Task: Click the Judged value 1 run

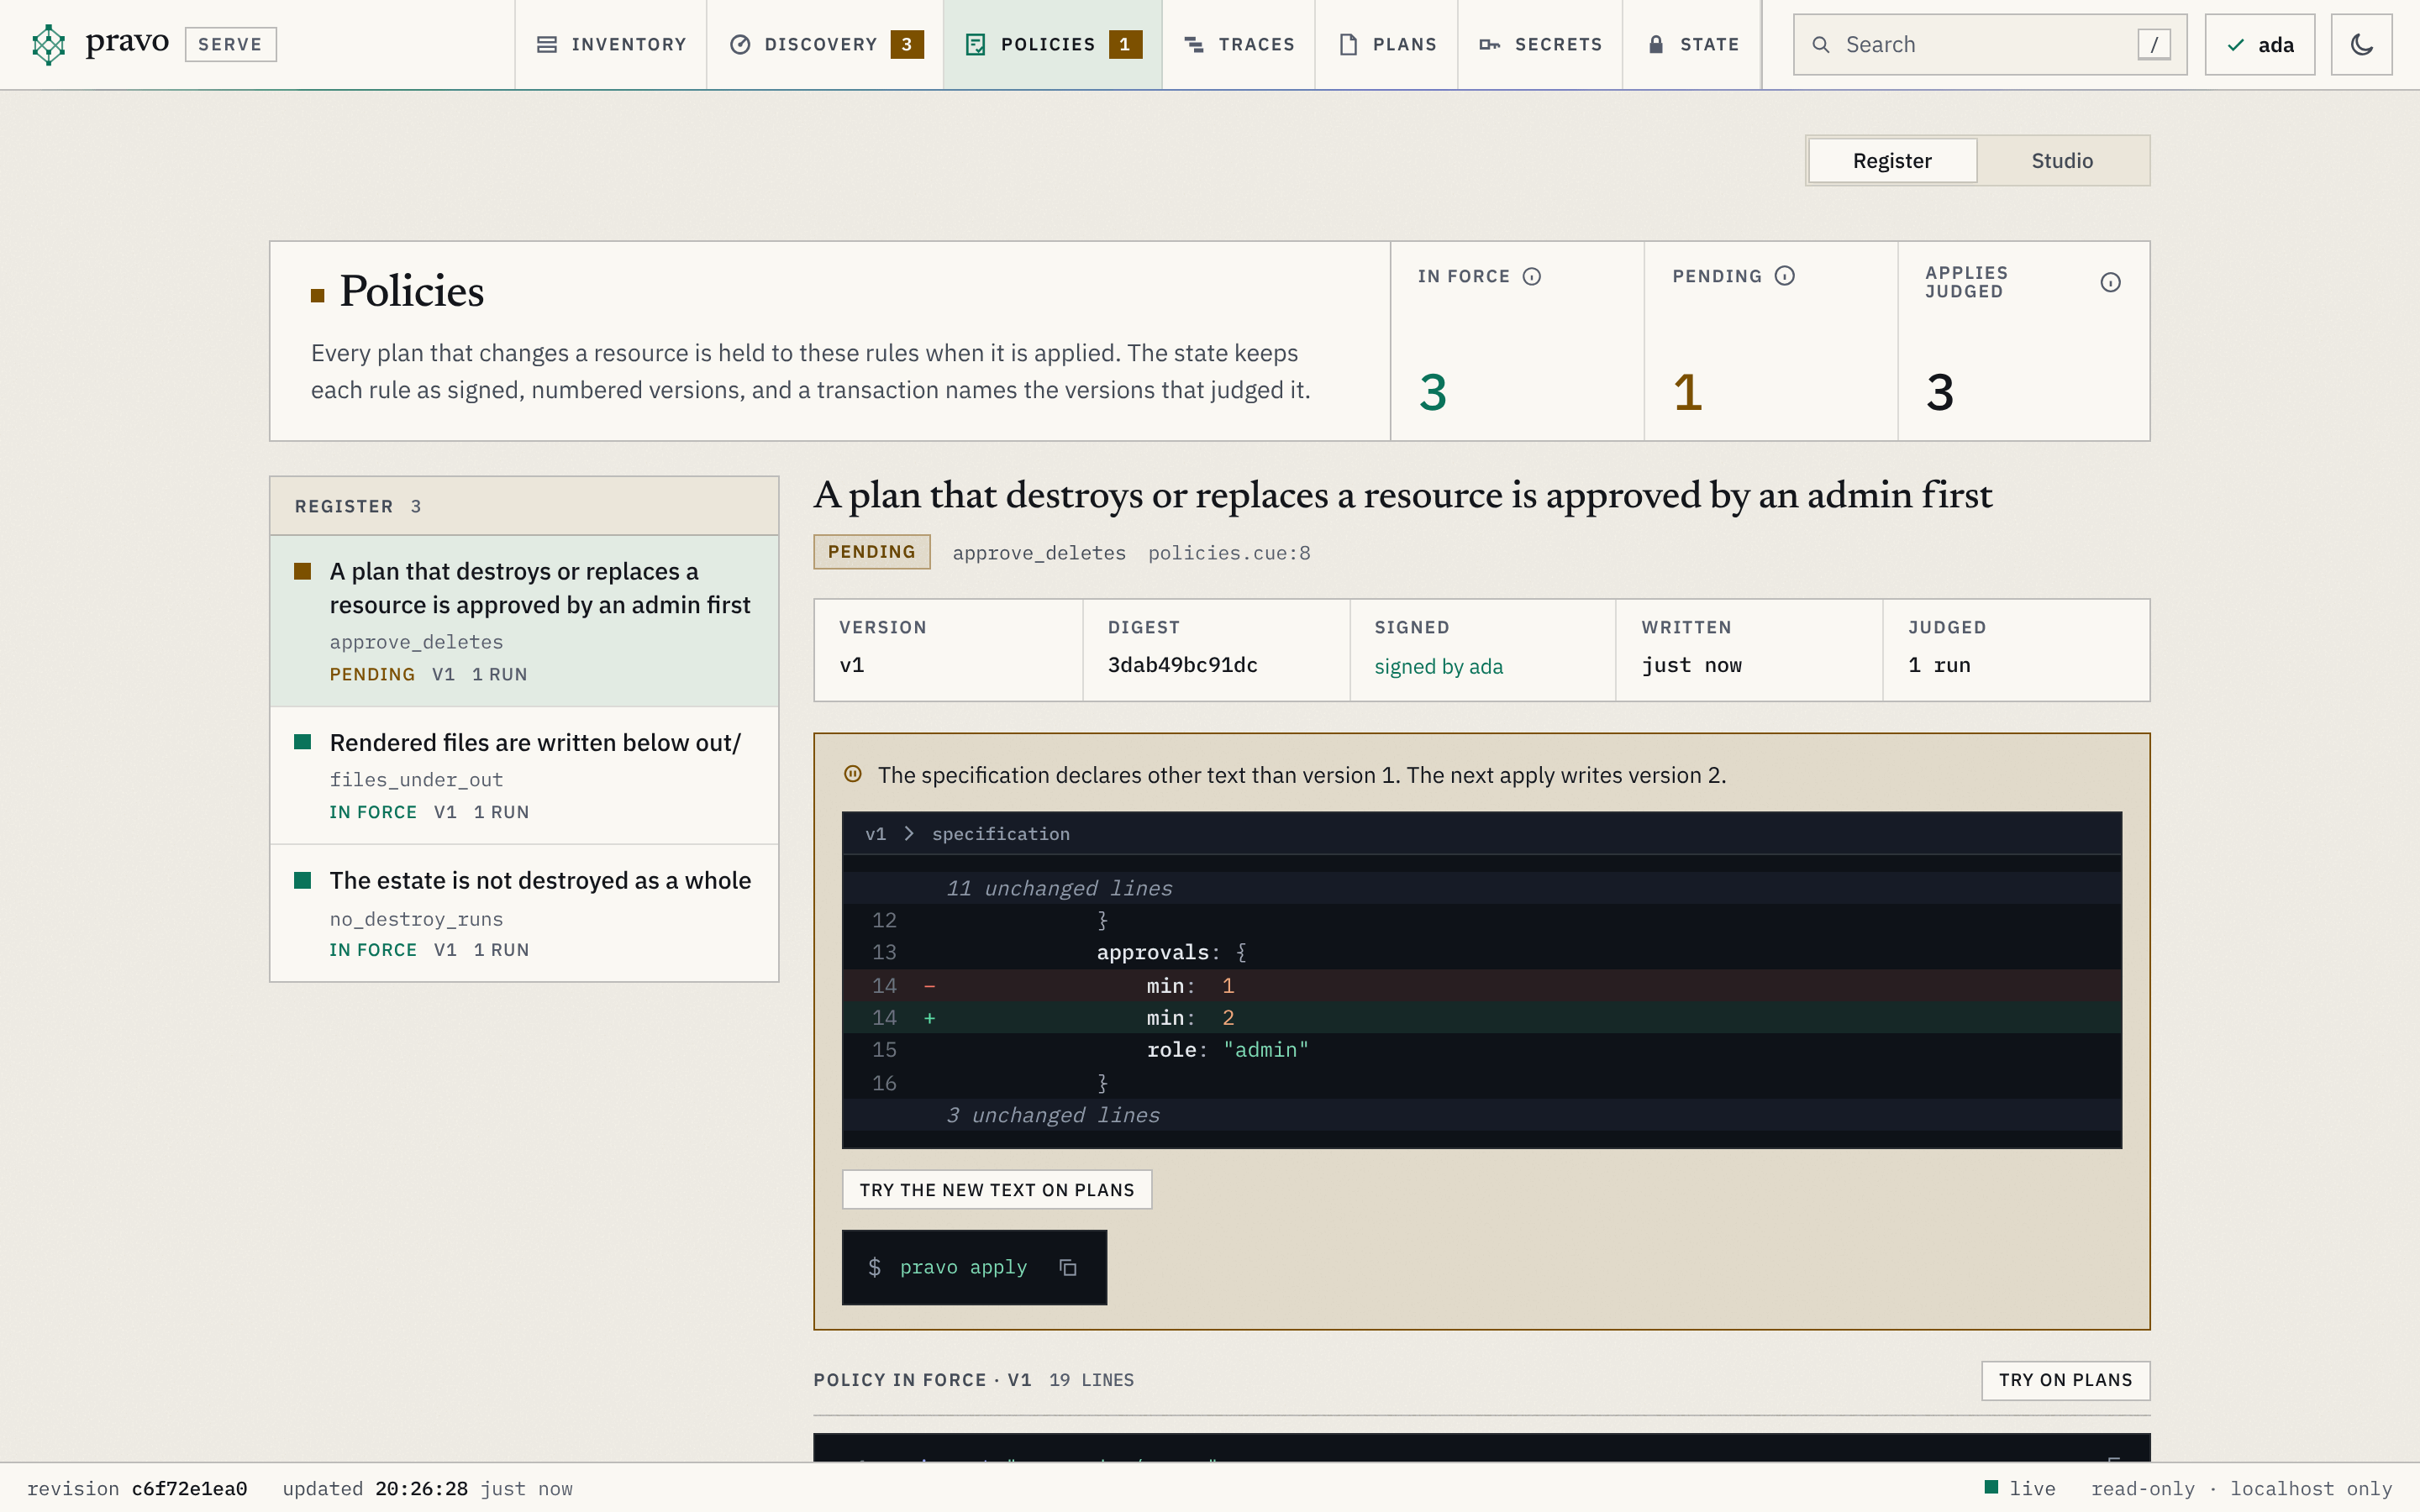Action: pyautogui.click(x=1939, y=665)
